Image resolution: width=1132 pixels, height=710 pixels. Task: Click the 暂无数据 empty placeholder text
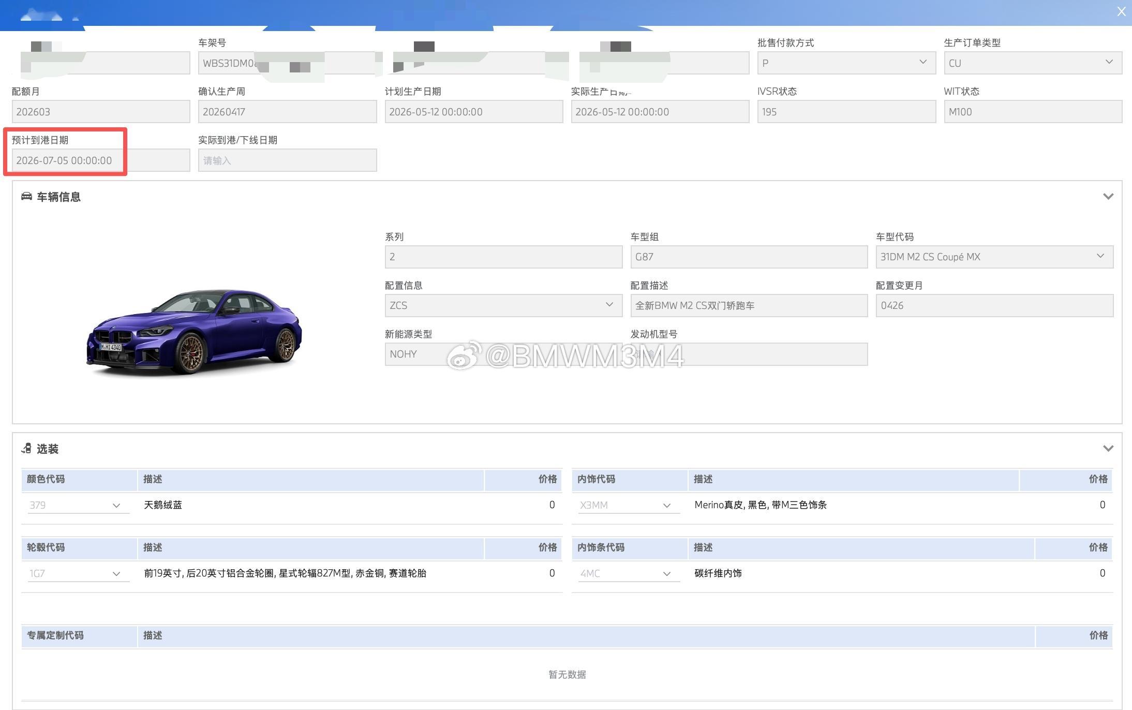tap(567, 674)
